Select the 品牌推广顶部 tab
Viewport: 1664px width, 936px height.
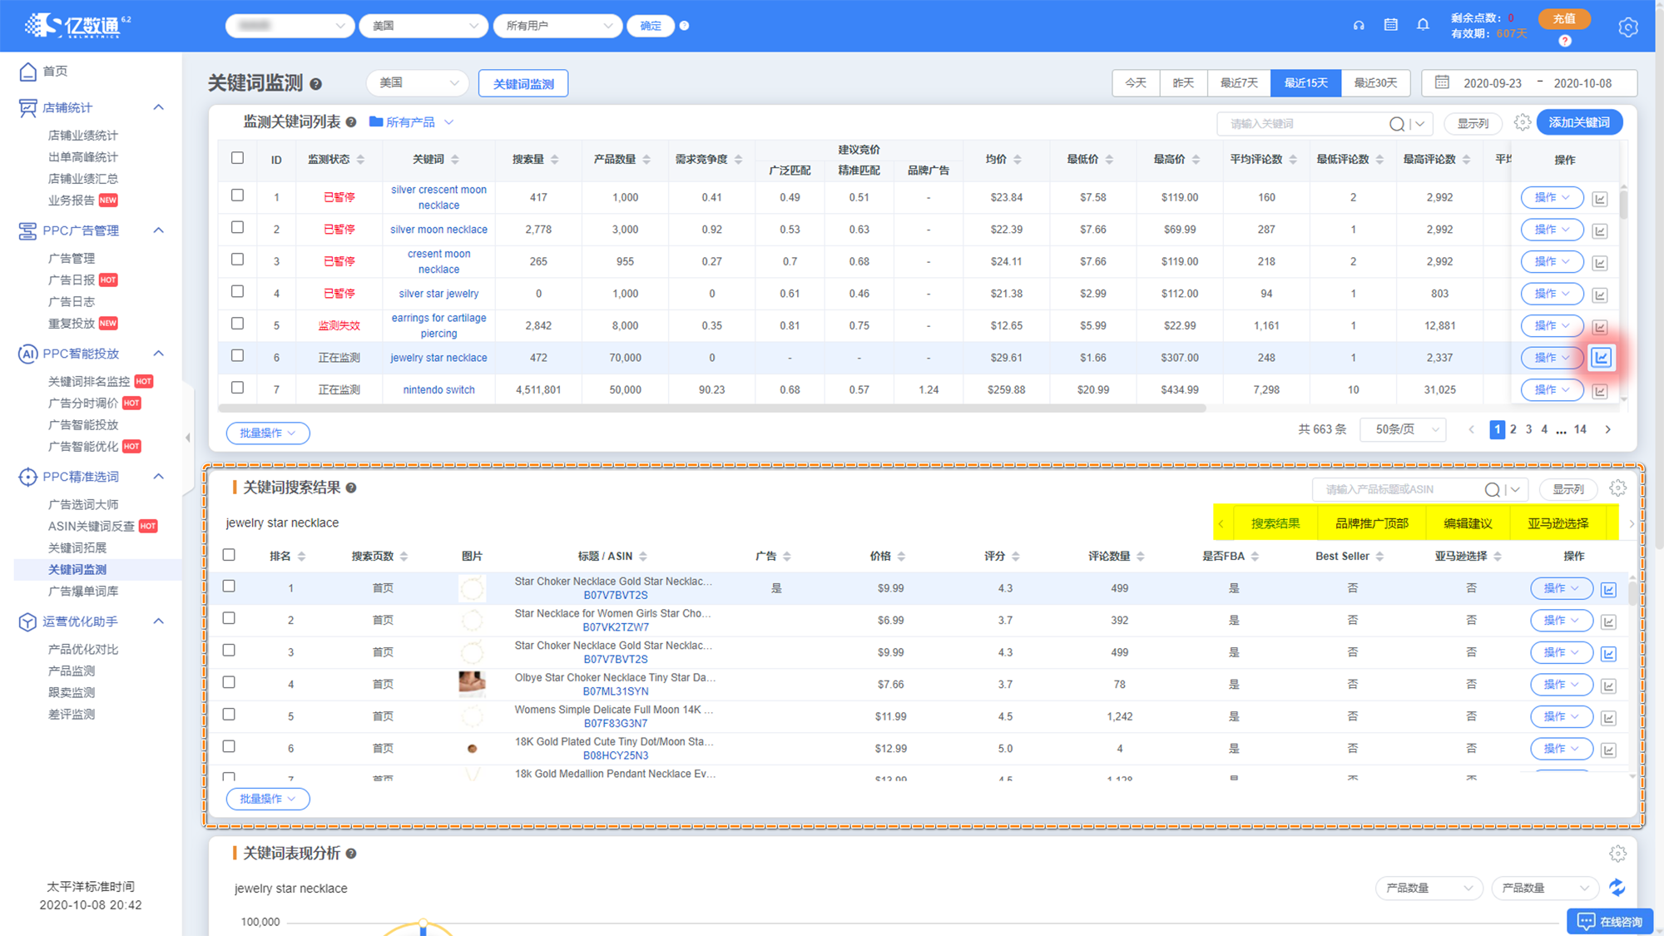tap(1371, 523)
